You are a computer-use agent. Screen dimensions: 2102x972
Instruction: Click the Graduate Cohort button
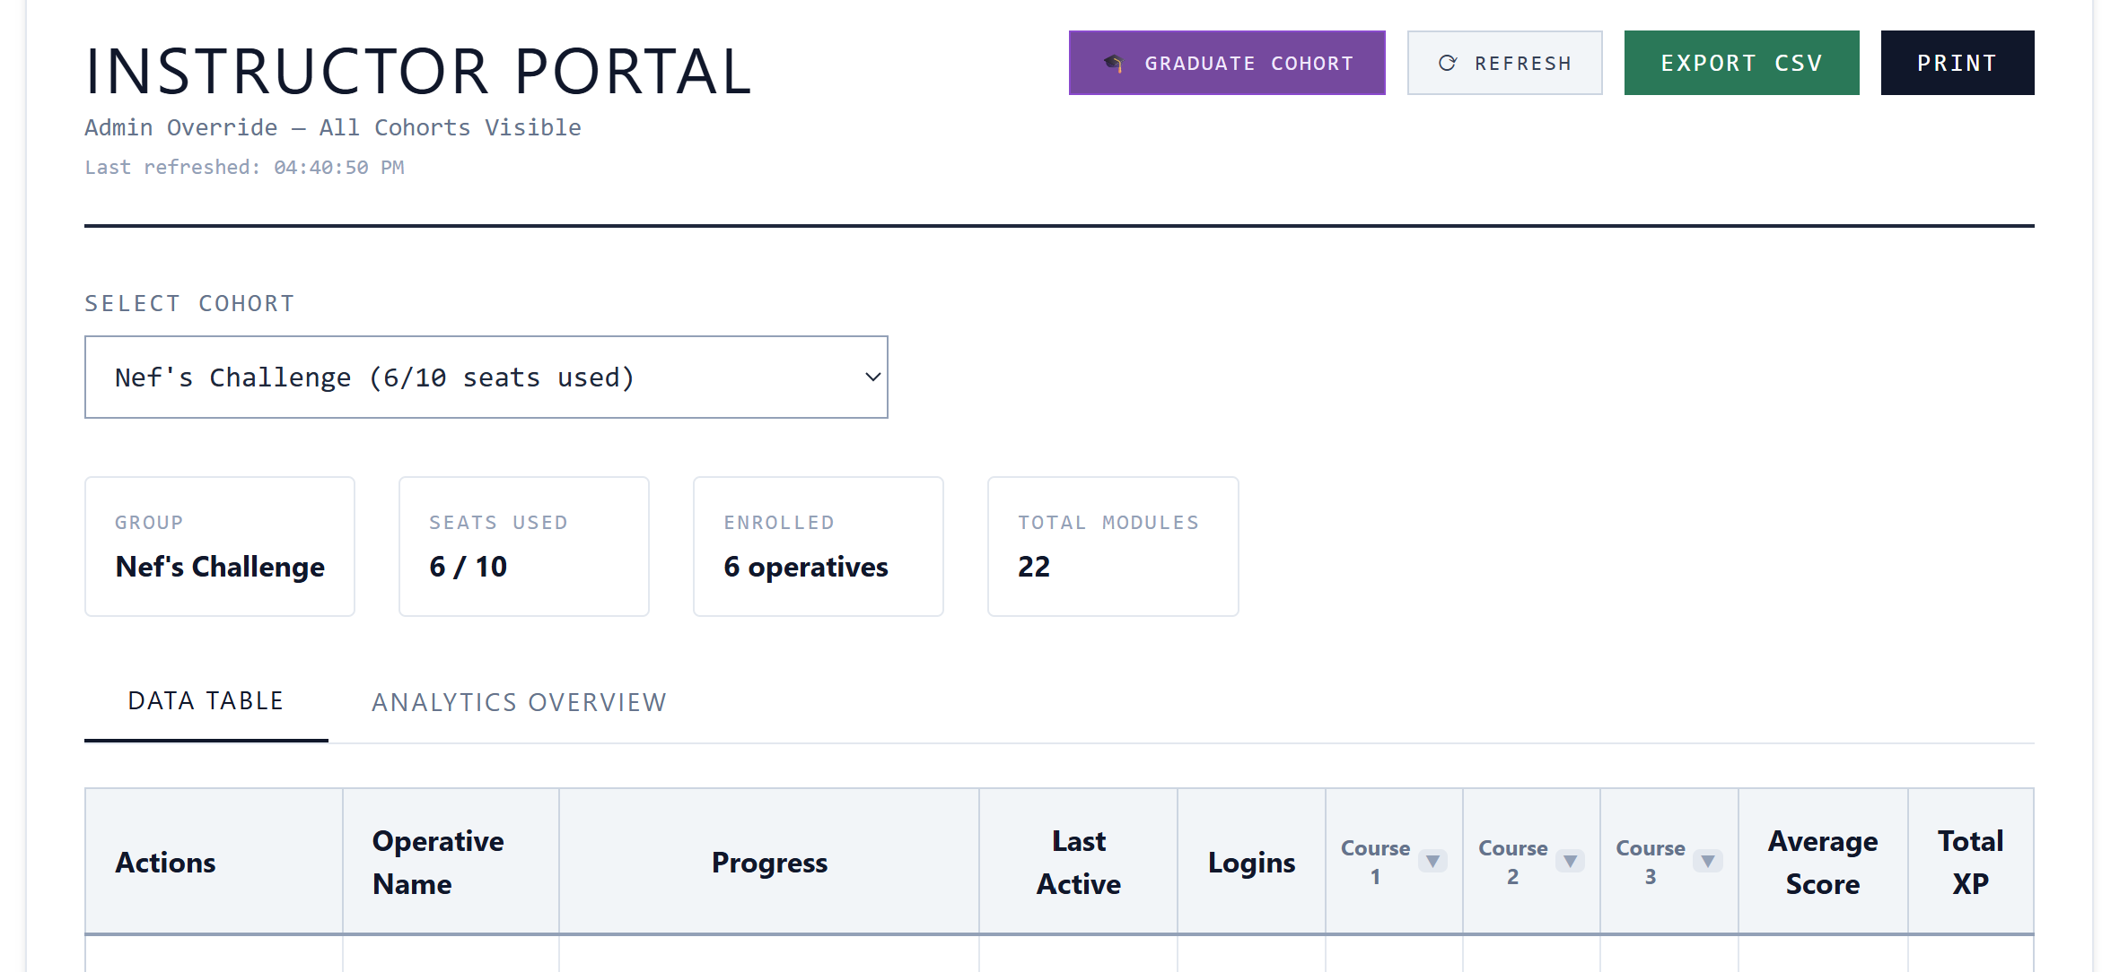point(1226,63)
